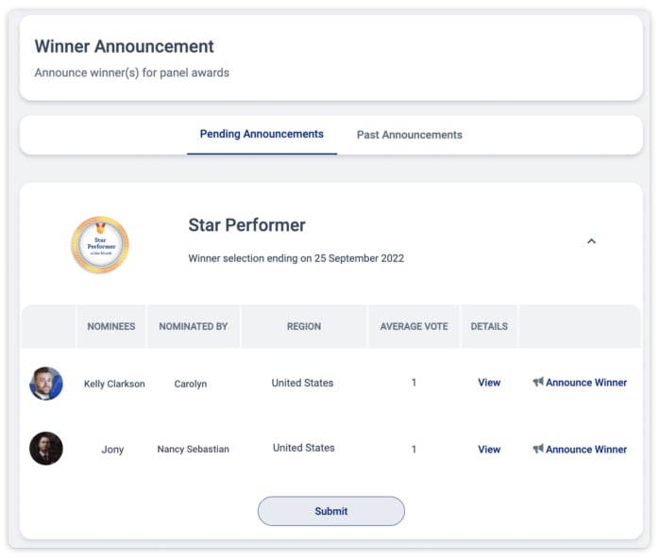The image size is (660, 558).
Task: Open Jony's profile photo
Action: 46,449
